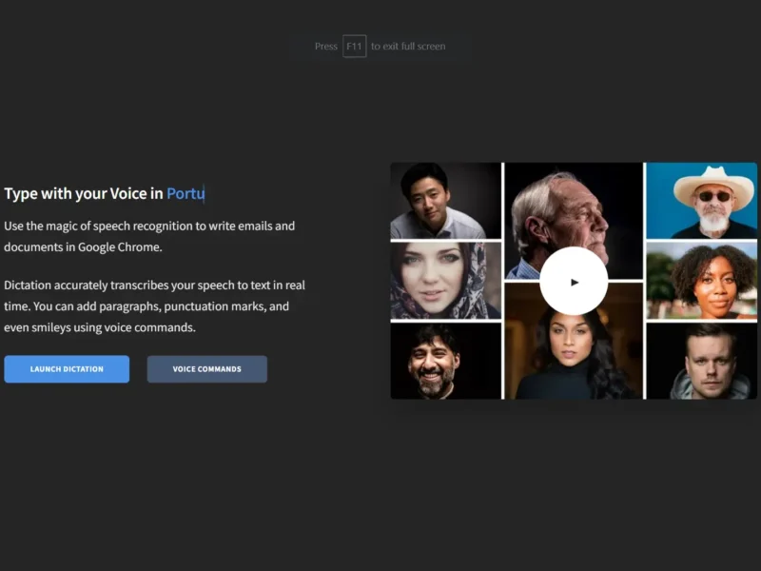The height and width of the screenshot is (571, 761).
Task: Open the Voice Commands page
Action: (x=206, y=369)
